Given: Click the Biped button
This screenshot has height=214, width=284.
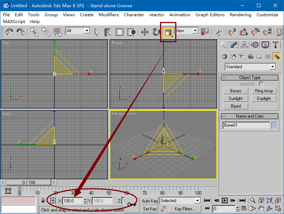Looking at the screenshot, I should coord(236,106).
